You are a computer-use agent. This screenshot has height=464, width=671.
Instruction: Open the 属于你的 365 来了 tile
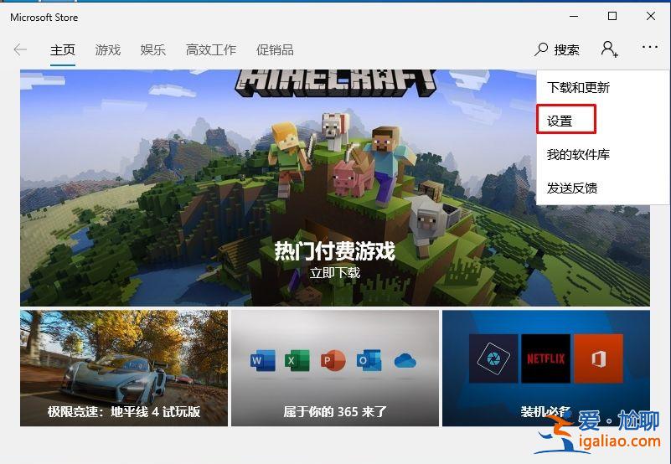tap(335, 369)
